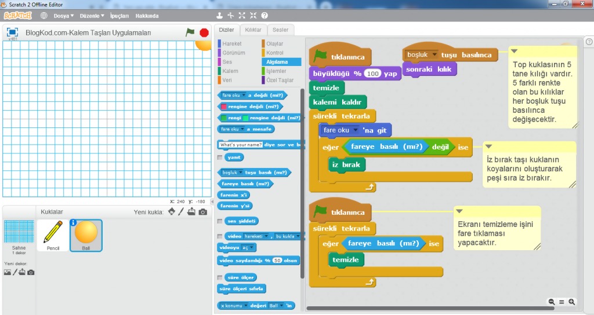The image size is (594, 315).
Task: Select Görünüm block category
Action: point(233,53)
